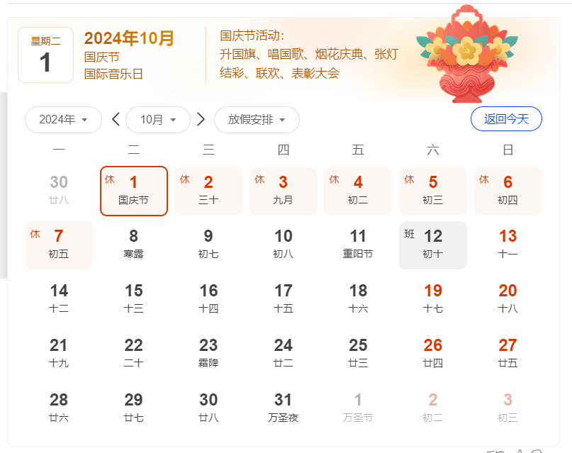572x453 pixels.
Task: Go to next month with right chevron
Action: (x=201, y=120)
